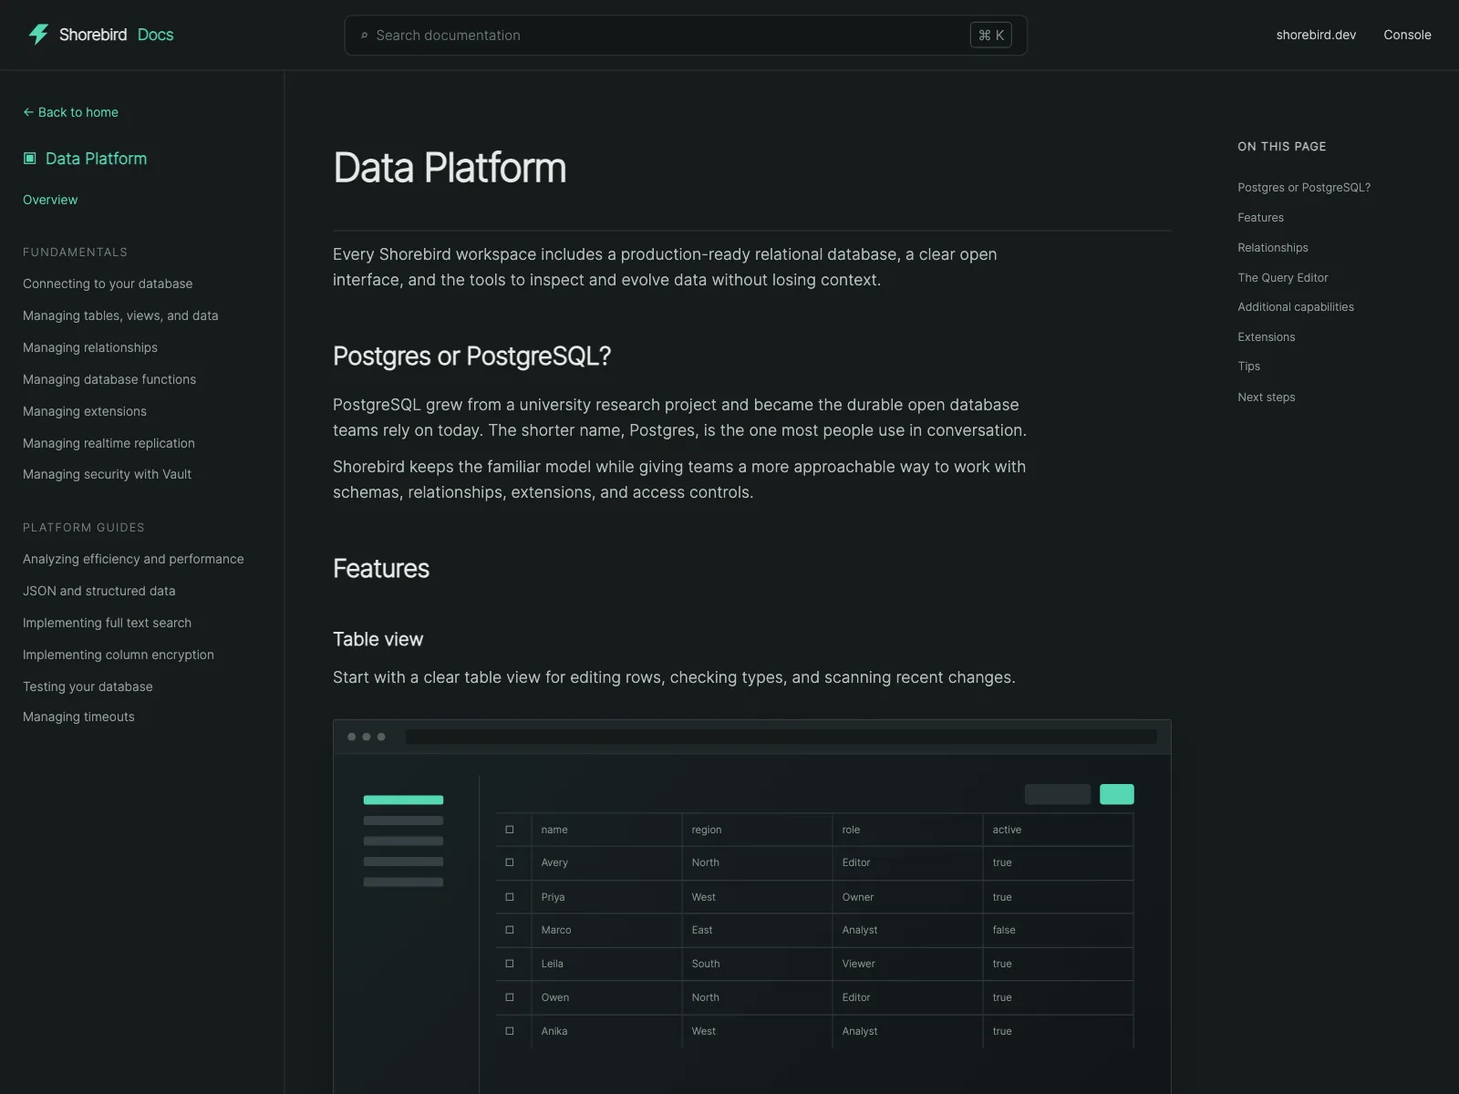This screenshot has width=1459, height=1094.
Task: Click the Postgres or PostgreSQL? heading
Action: tap(471, 356)
